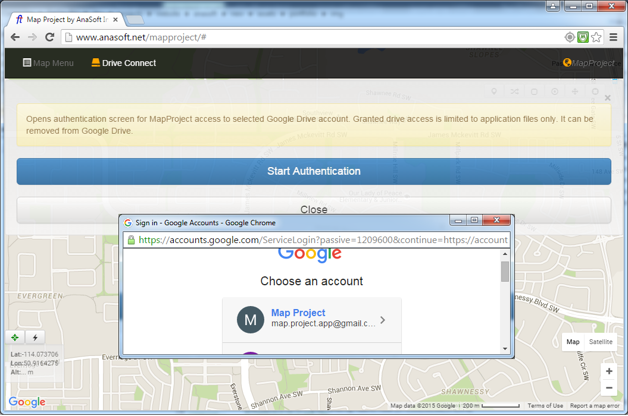Viewport: 628px width, 416px height.
Task: Close the Google sign-in popup window
Action: pyautogui.click(x=496, y=220)
